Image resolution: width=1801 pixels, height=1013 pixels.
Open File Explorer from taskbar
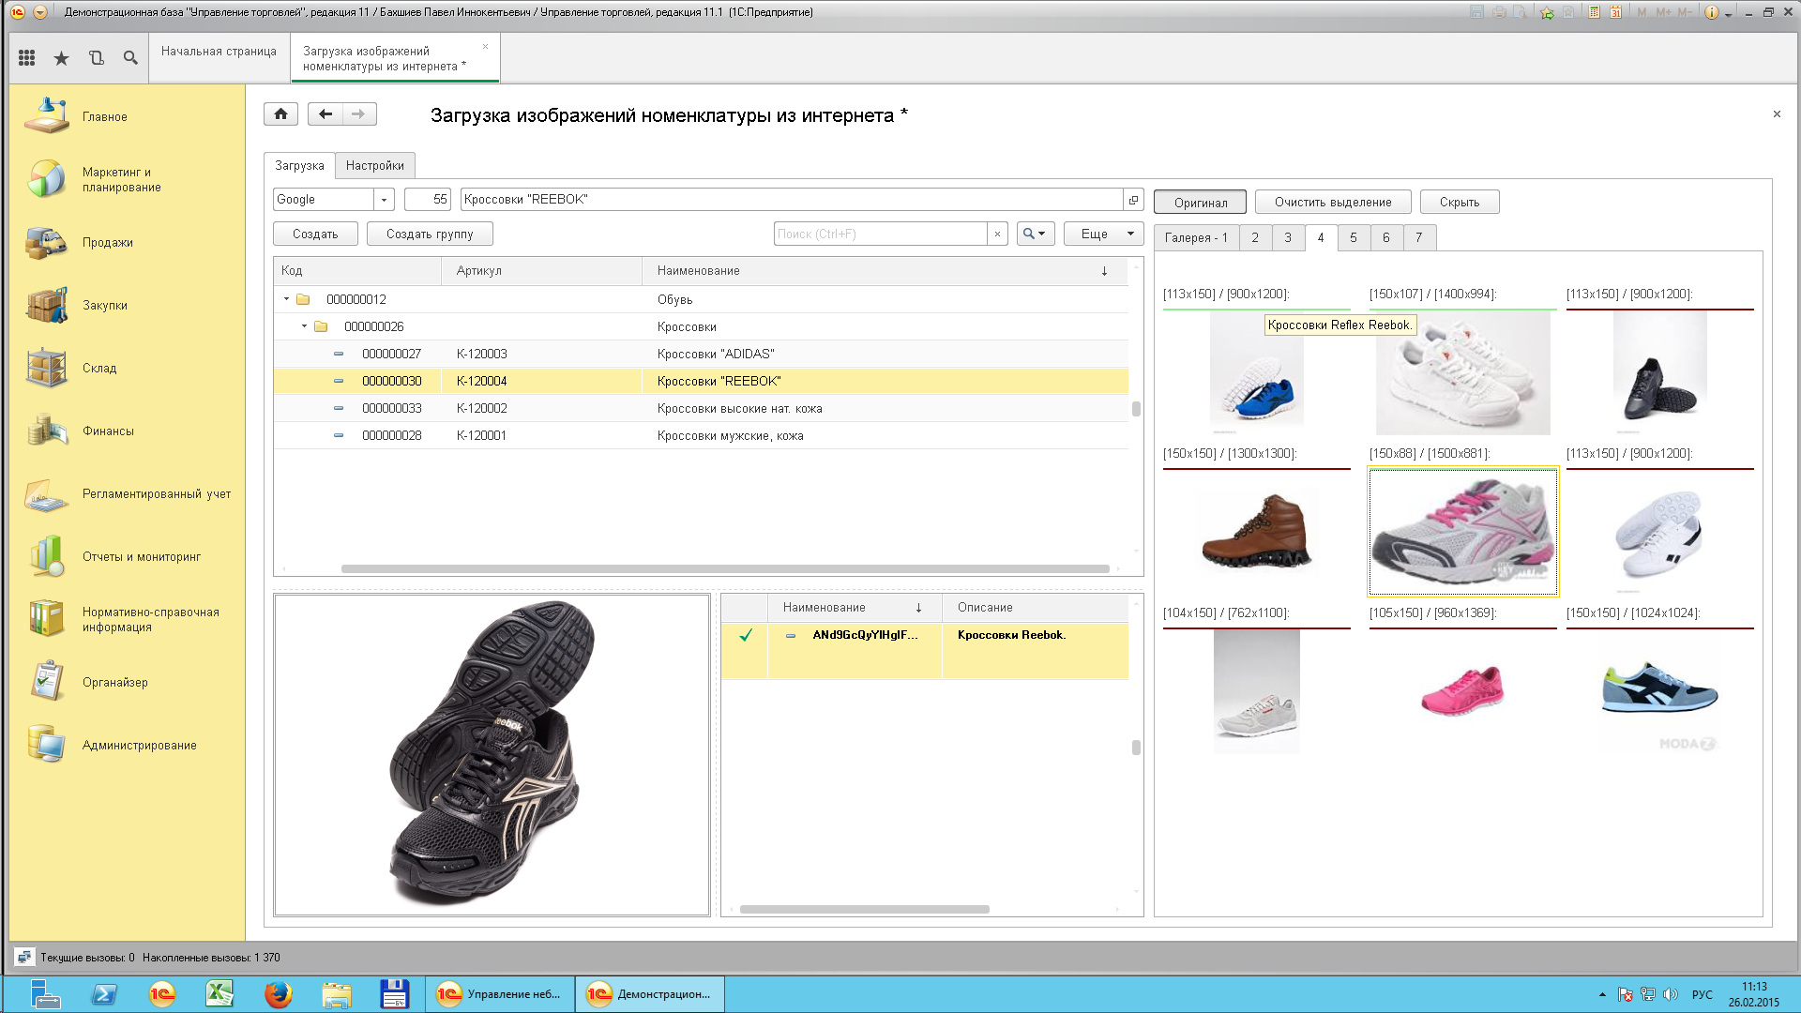pyautogui.click(x=336, y=994)
